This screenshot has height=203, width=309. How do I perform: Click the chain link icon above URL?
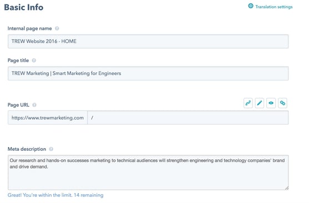(x=282, y=103)
